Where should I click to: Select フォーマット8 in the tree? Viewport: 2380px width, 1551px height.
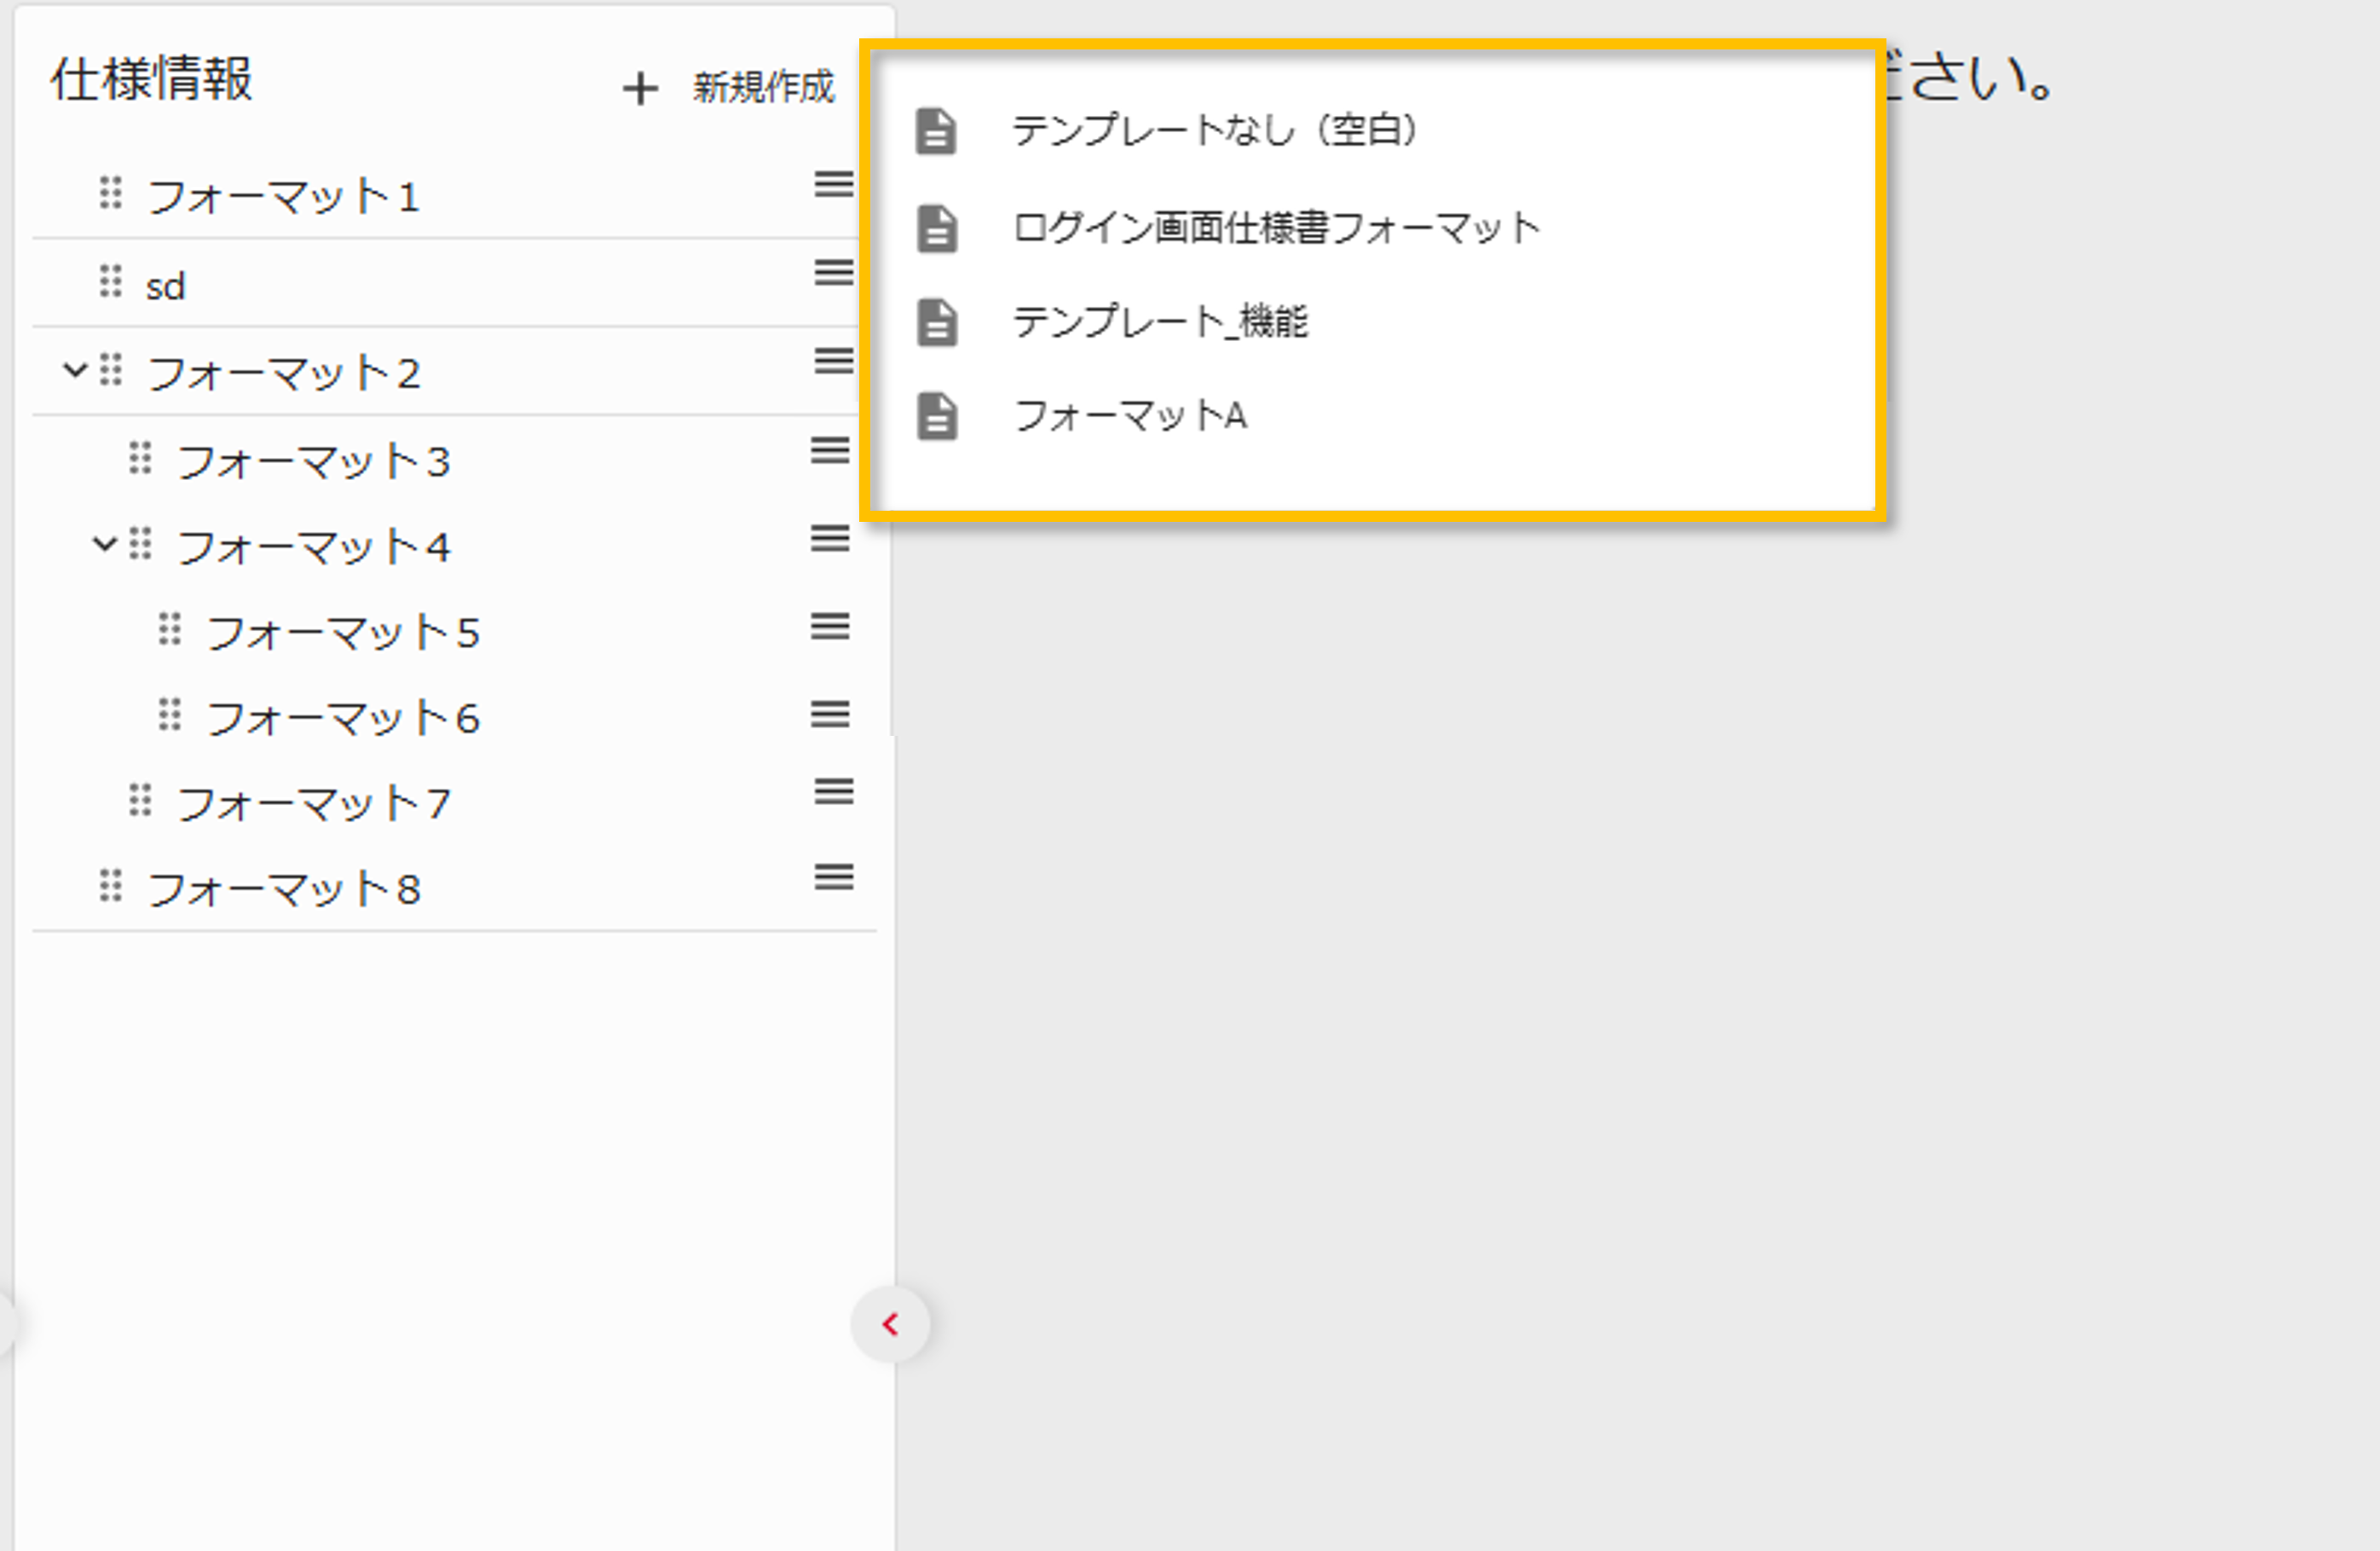[283, 889]
